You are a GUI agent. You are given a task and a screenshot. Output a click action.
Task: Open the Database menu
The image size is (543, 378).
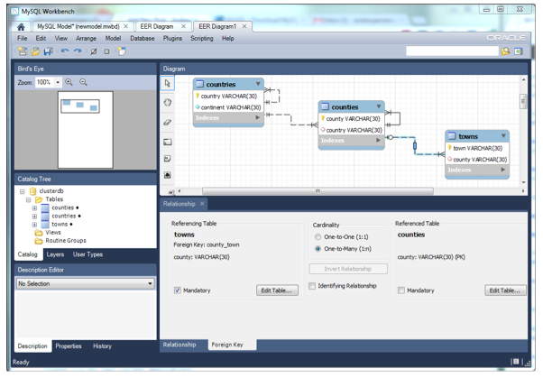(142, 39)
